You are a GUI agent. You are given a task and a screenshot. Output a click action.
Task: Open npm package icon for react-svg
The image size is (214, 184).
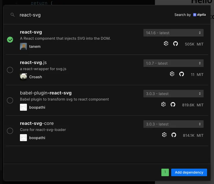tap(166, 44)
